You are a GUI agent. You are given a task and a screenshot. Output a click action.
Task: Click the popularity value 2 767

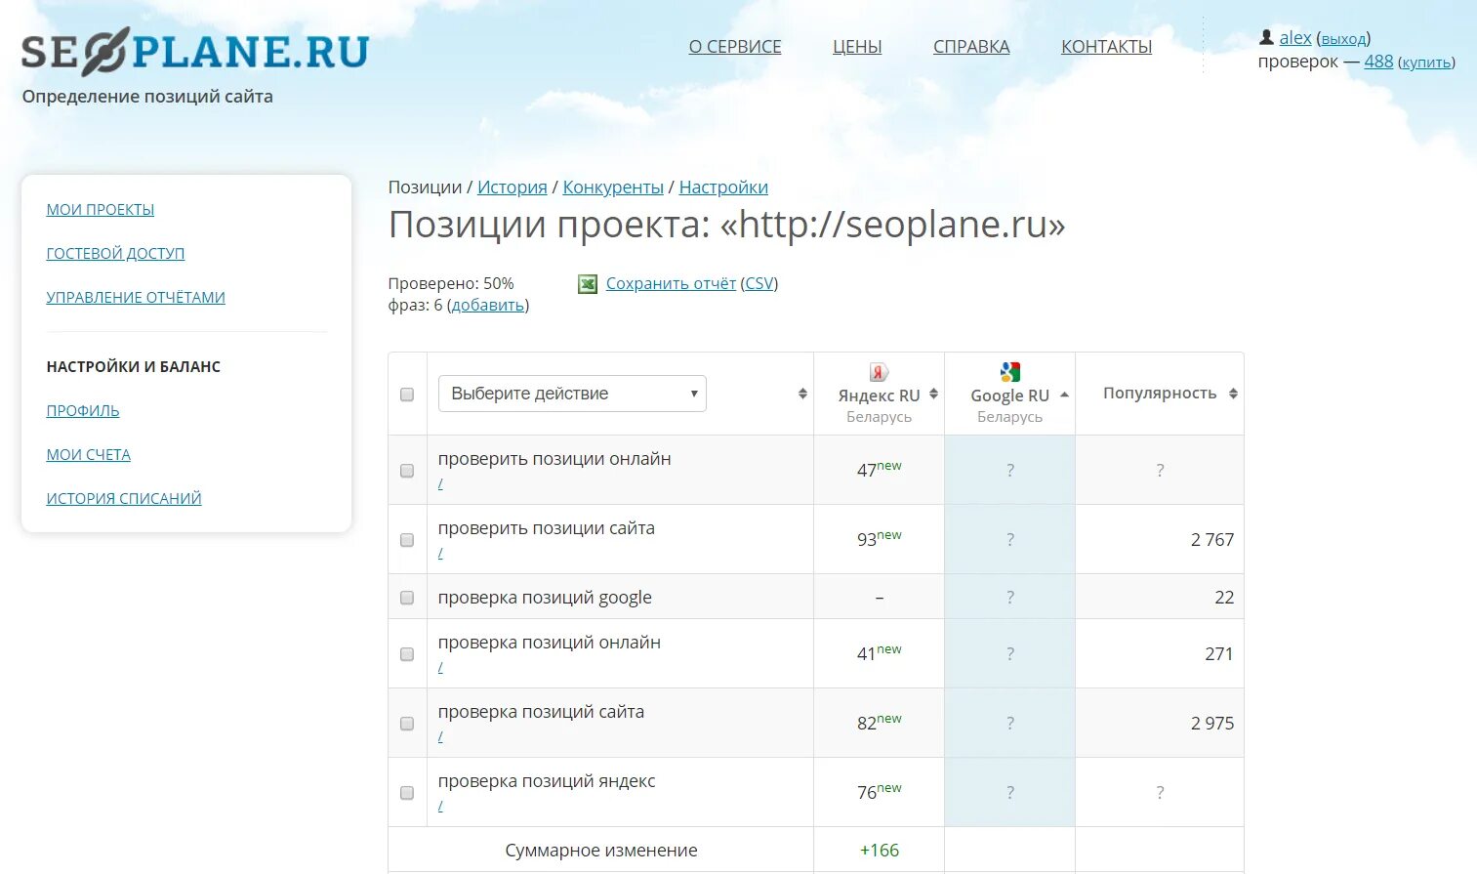(1211, 540)
